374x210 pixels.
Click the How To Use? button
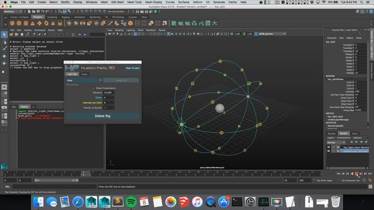[x=133, y=68]
